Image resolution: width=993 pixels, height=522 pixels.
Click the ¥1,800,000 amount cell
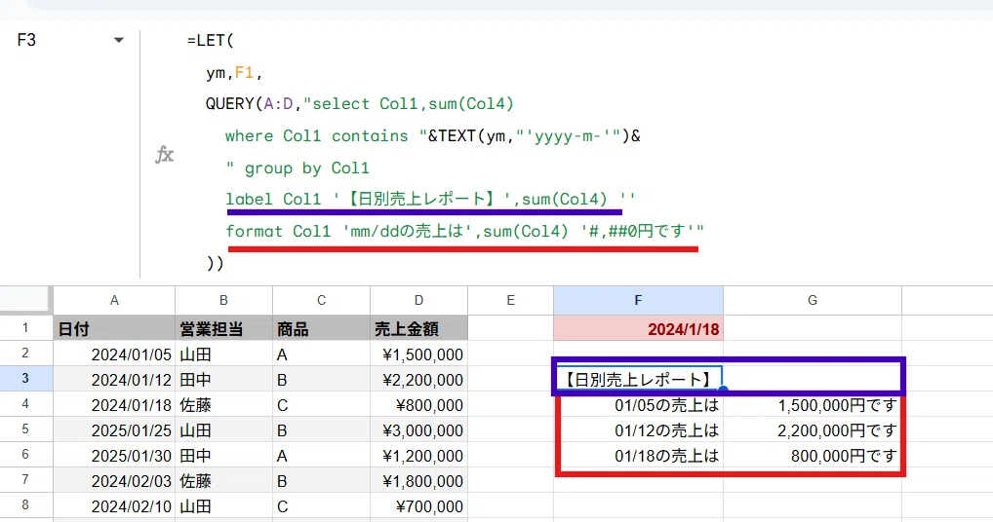[418, 480]
